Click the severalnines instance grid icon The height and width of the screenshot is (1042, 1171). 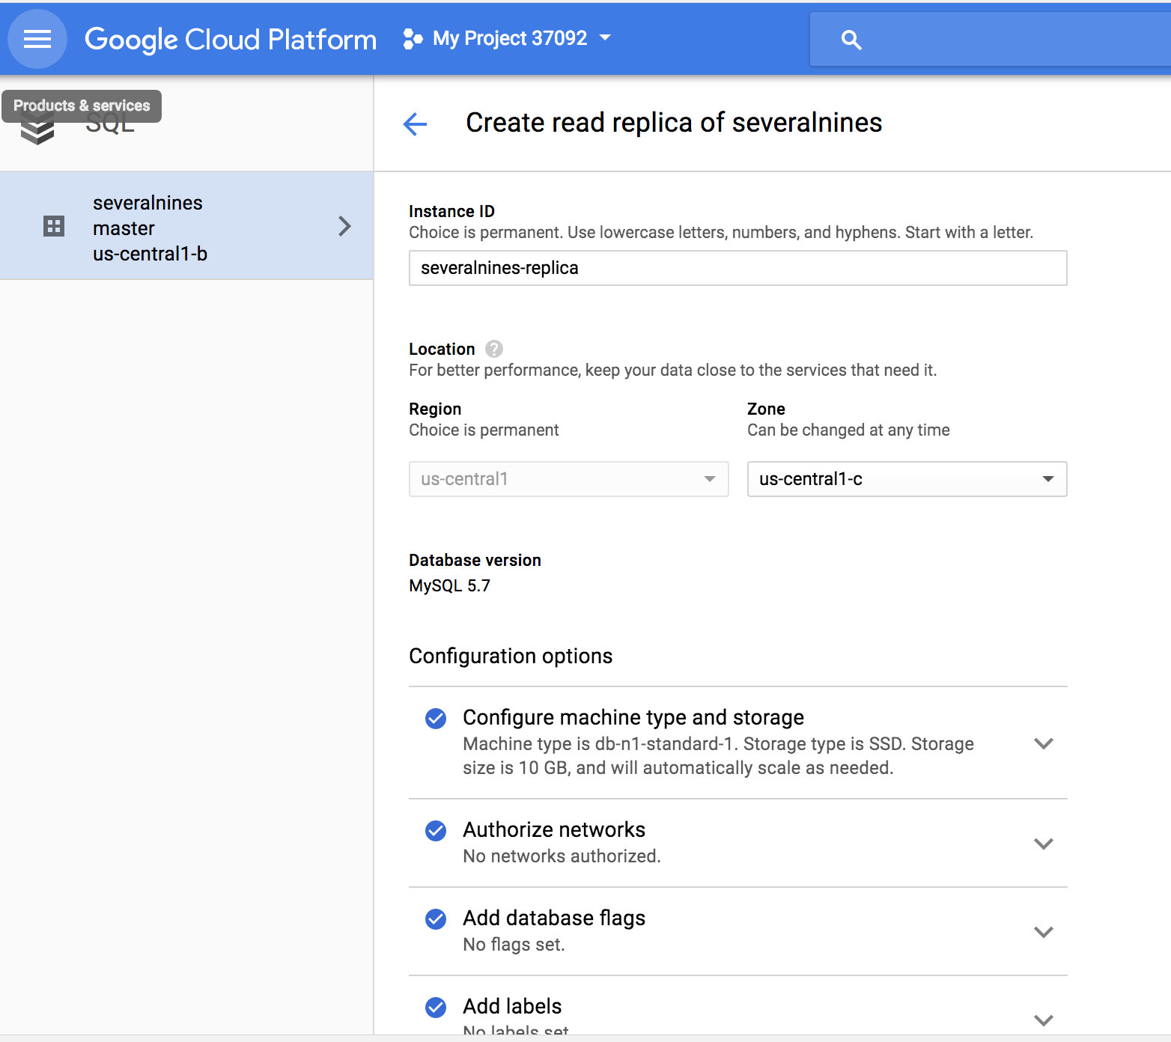(x=54, y=226)
